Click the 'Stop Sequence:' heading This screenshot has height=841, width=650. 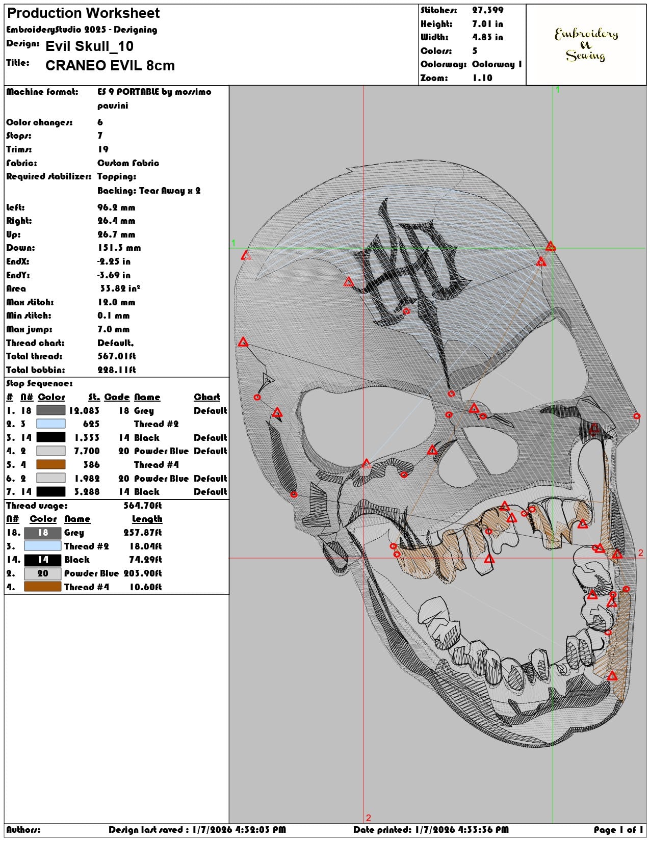click(39, 383)
